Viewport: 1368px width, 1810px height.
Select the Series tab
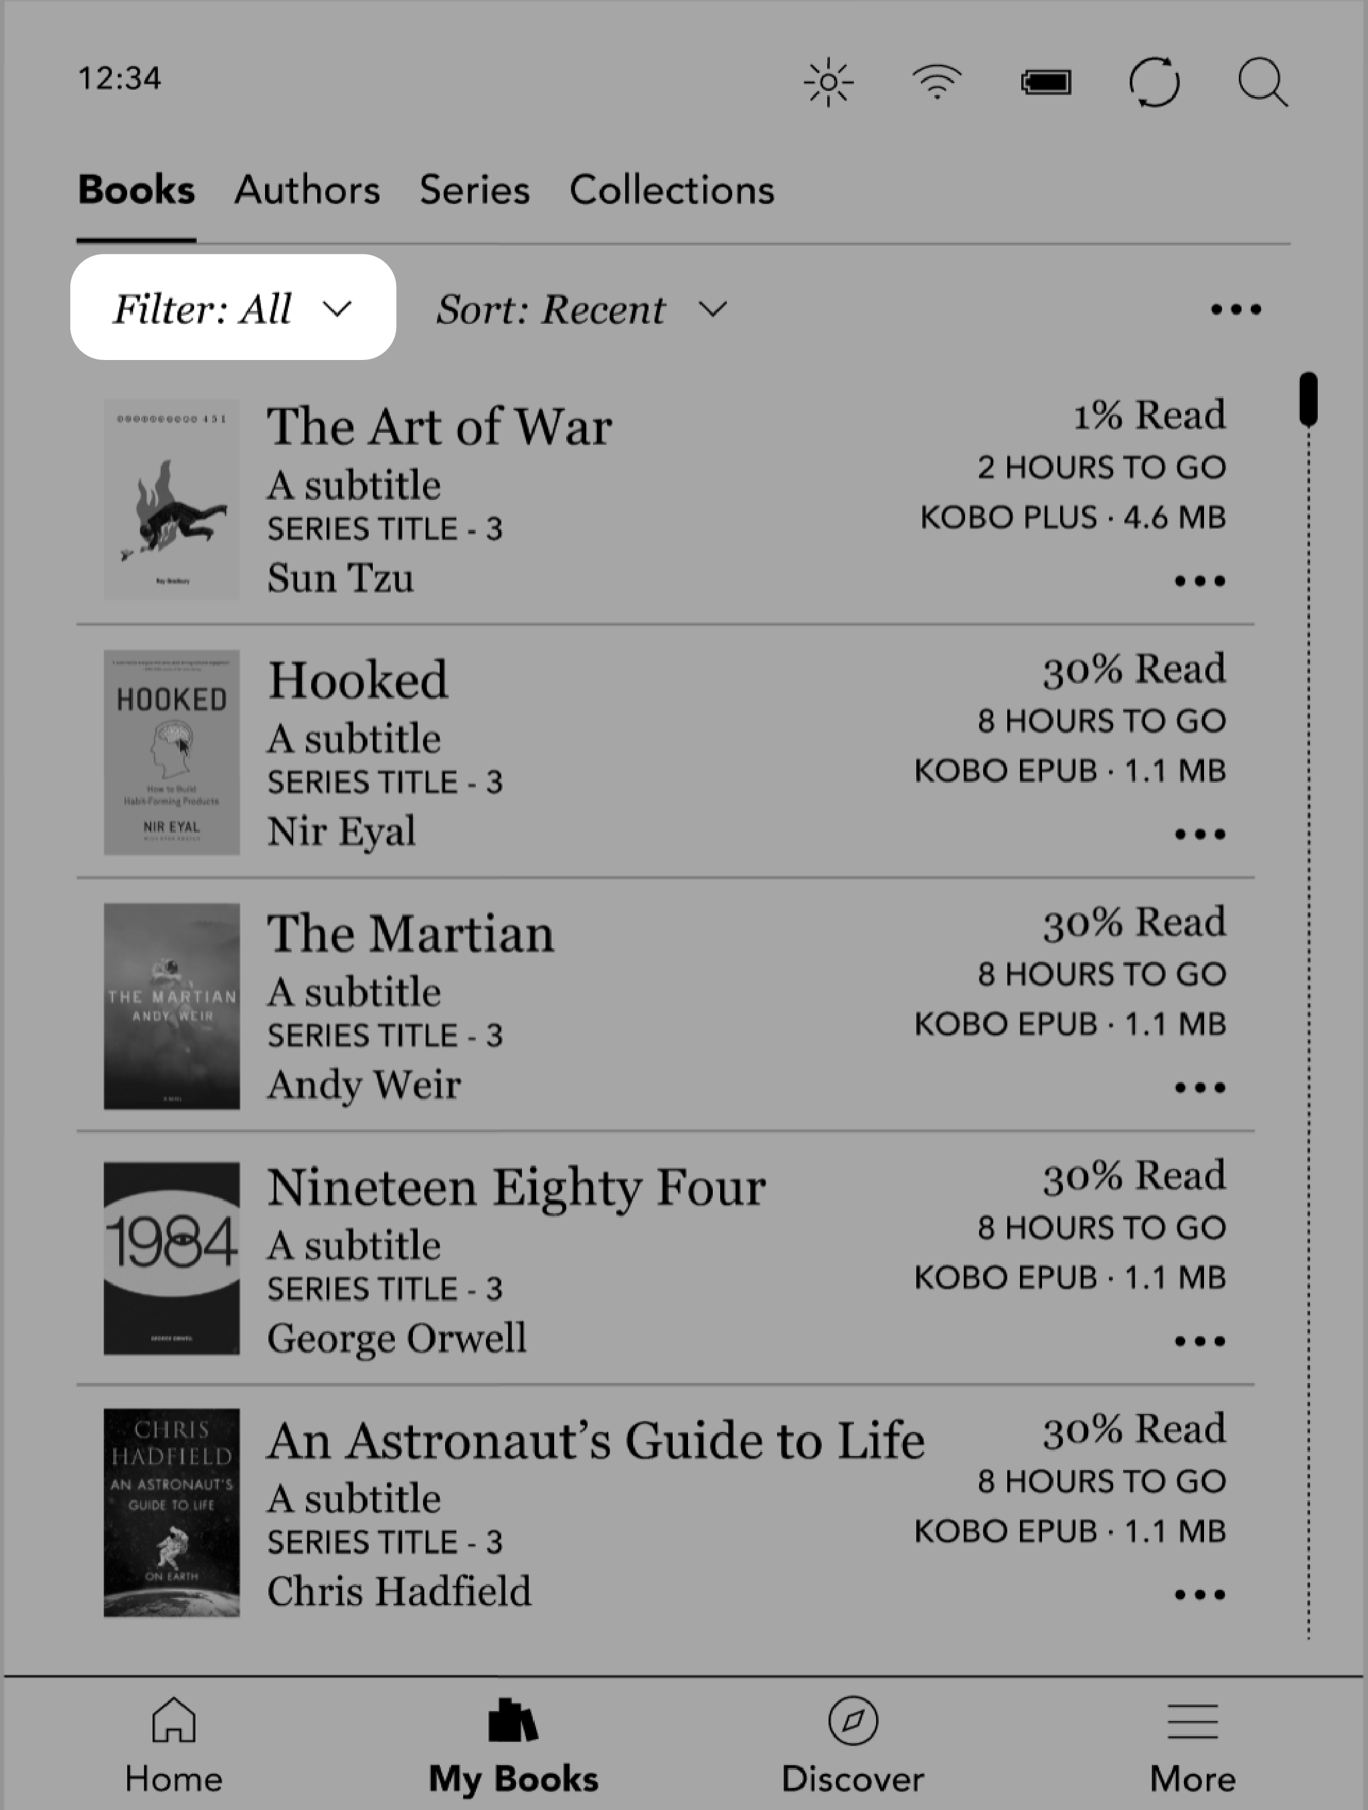[x=475, y=188]
